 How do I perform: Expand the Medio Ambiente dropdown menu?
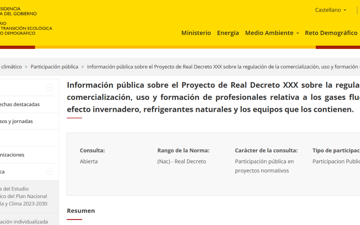coord(272,33)
